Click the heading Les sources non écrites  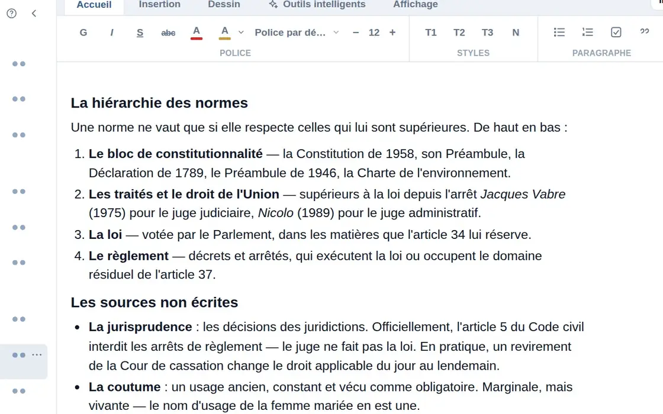tap(155, 302)
